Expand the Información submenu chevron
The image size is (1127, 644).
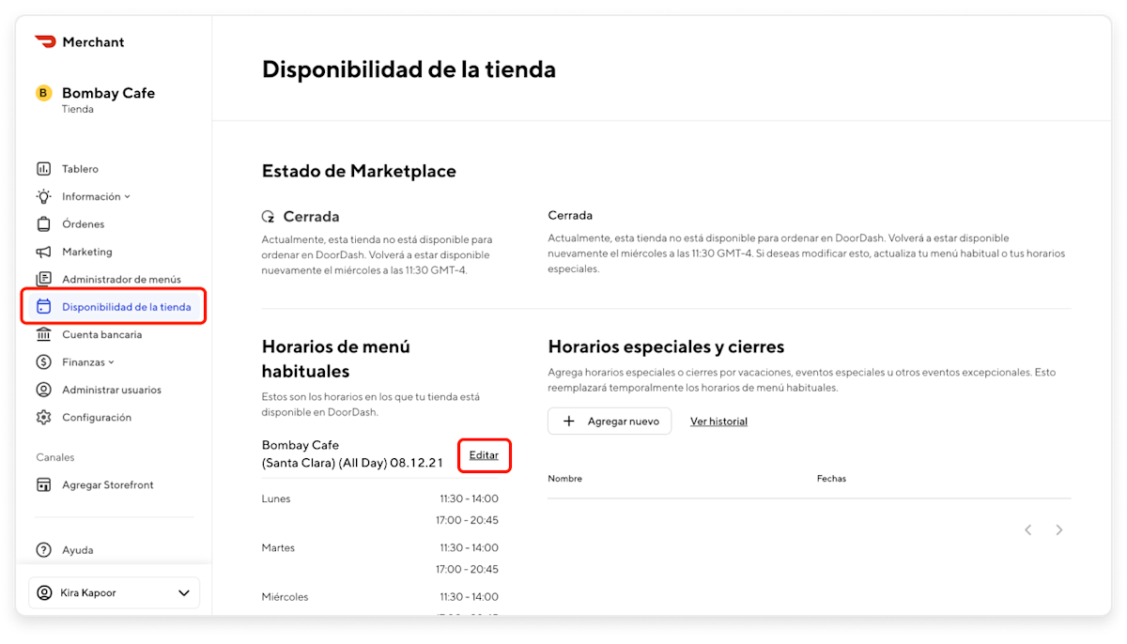point(128,197)
